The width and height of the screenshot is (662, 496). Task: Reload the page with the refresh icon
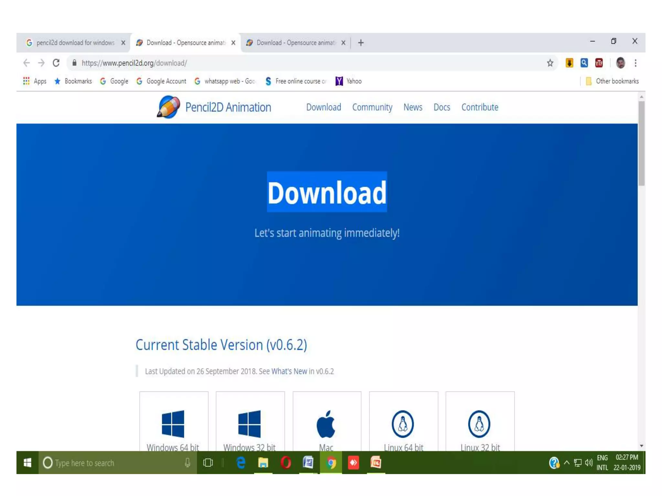point(56,63)
